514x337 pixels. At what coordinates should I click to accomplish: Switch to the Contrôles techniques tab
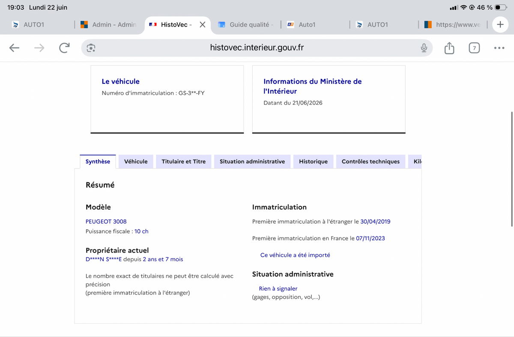371,162
